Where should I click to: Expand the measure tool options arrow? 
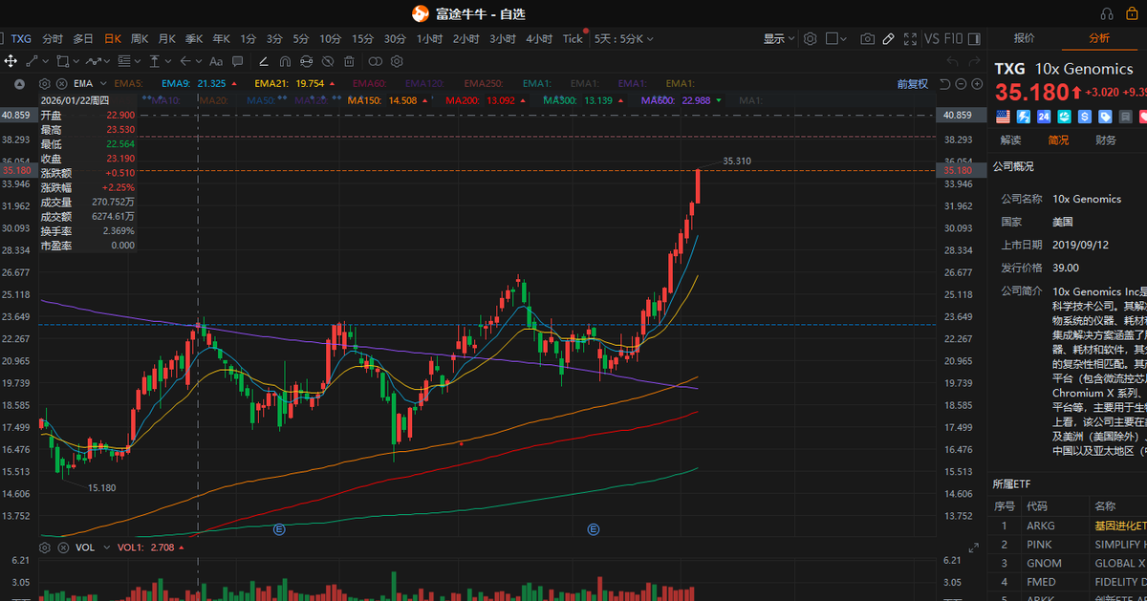168,61
